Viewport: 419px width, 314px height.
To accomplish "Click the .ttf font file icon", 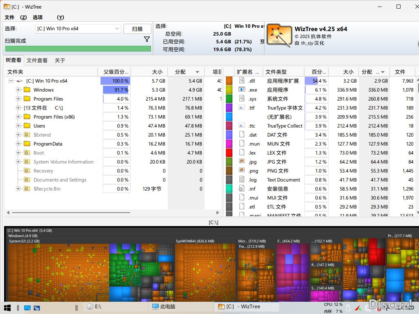I will tap(242, 108).
